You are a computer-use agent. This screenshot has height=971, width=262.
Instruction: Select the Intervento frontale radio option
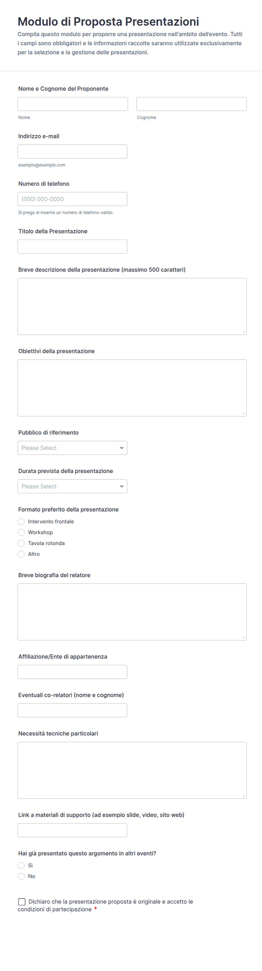(x=21, y=522)
